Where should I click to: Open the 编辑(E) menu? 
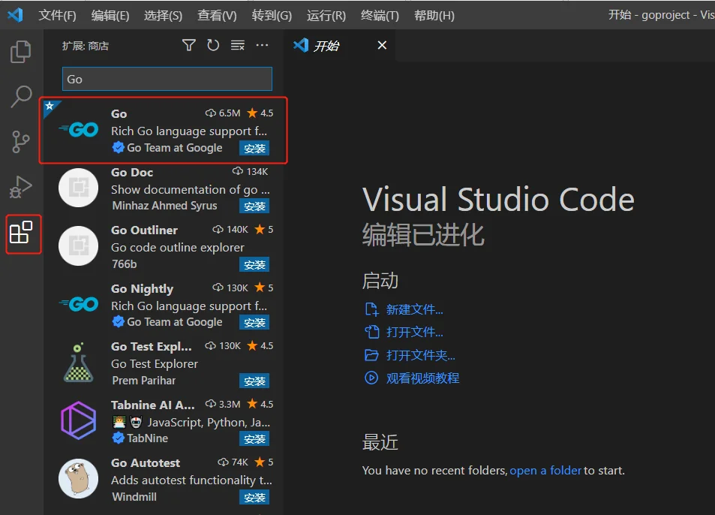[110, 16]
